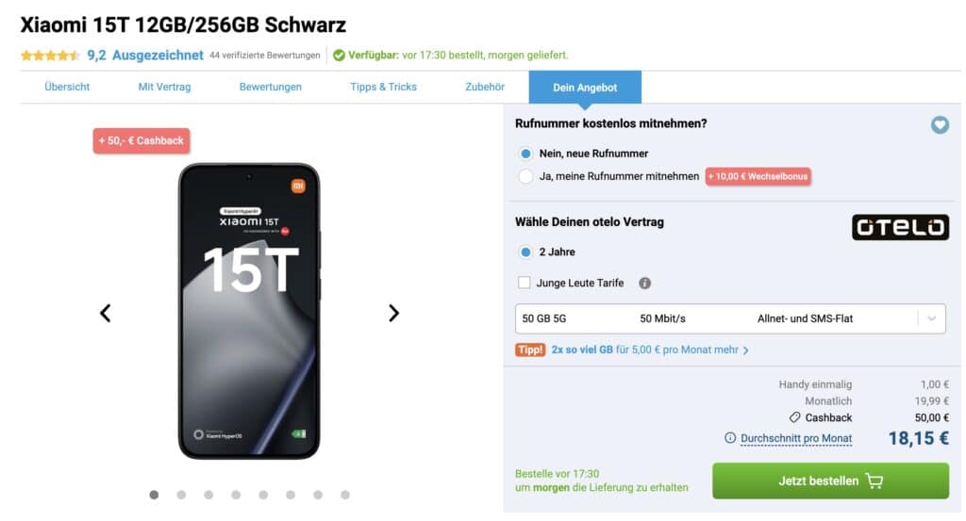
Task: Open the 2x so viel GB tip link
Action: pos(650,350)
